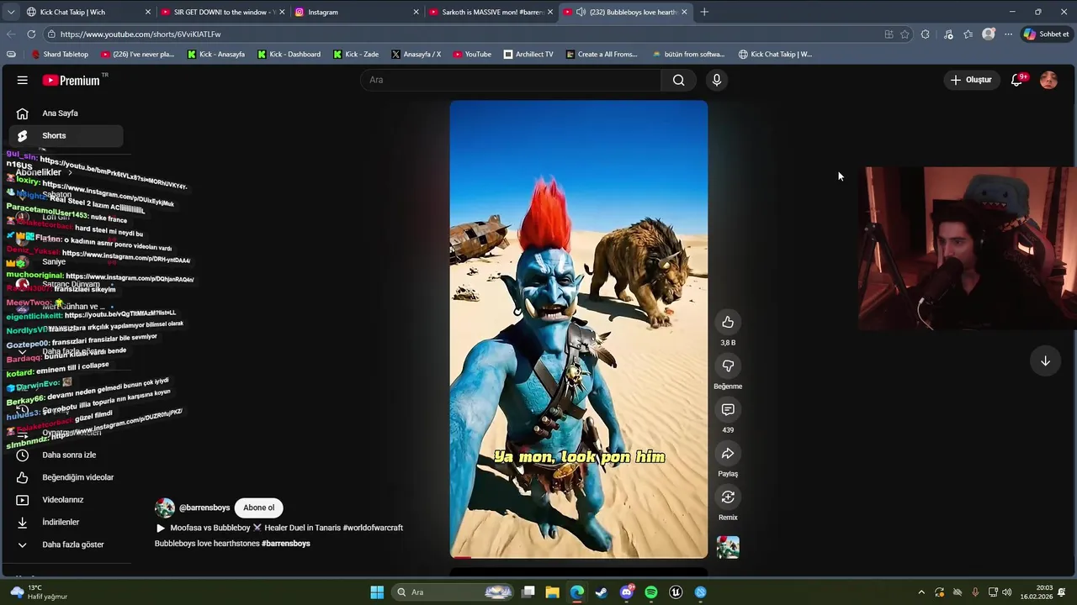Open Ana Sayfa in the sidebar
1077x605 pixels.
66,113
